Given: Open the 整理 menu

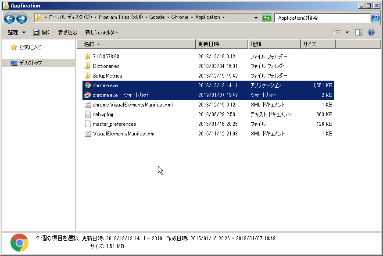Looking at the screenshot, I should coord(16,32).
